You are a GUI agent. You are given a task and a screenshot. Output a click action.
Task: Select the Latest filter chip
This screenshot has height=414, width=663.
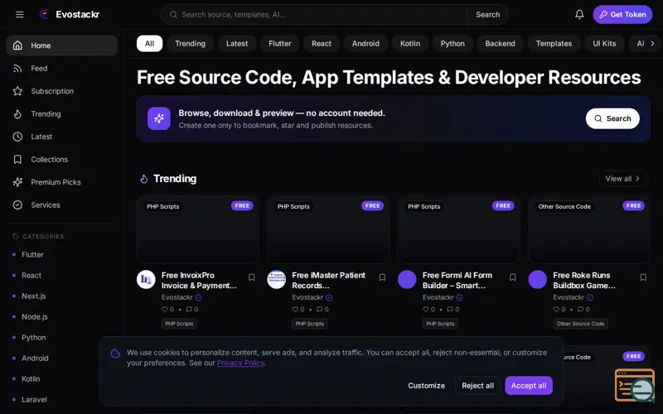[237, 44]
